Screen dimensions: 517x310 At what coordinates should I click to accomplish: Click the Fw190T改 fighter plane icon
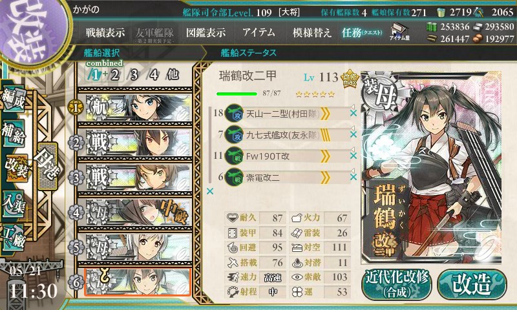pos(234,156)
